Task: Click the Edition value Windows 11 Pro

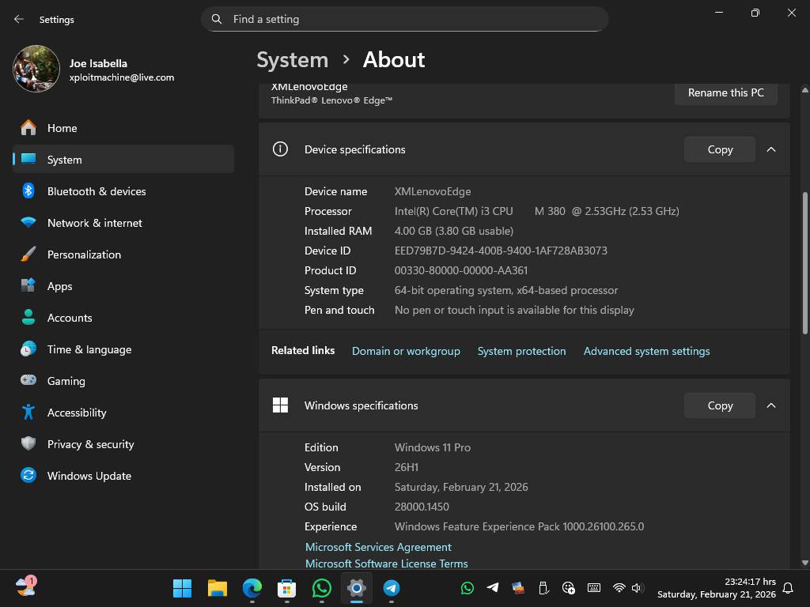Action: pyautogui.click(x=433, y=447)
